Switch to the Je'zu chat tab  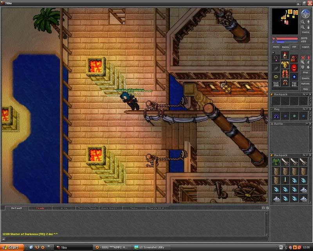point(64,208)
